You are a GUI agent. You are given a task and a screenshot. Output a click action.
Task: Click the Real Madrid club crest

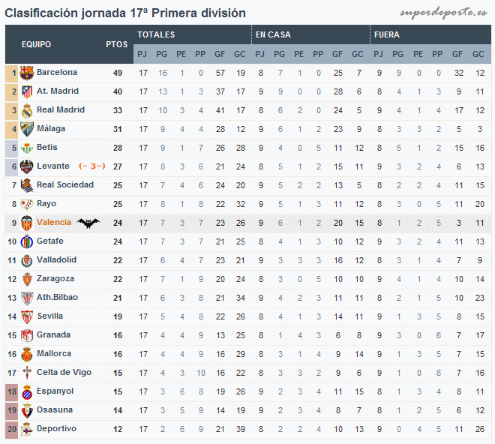point(27,111)
